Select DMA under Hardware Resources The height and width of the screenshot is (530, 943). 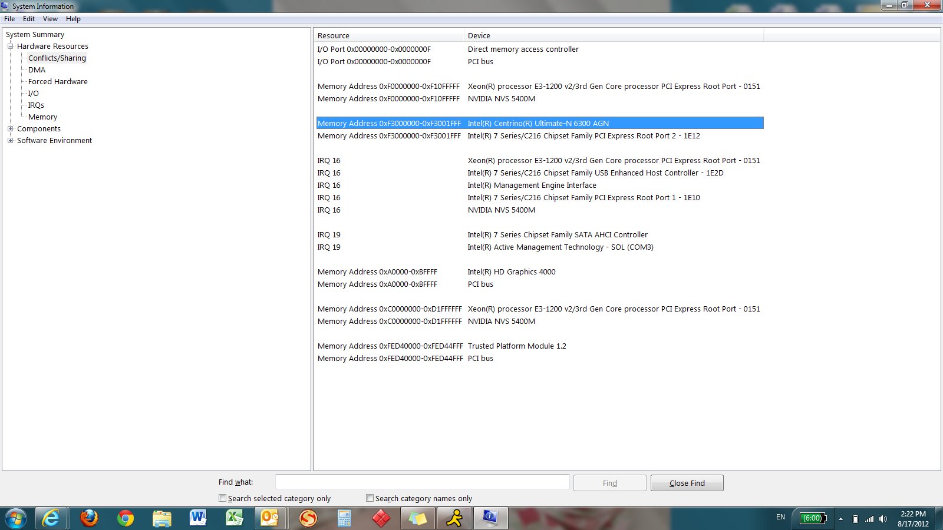click(x=37, y=69)
